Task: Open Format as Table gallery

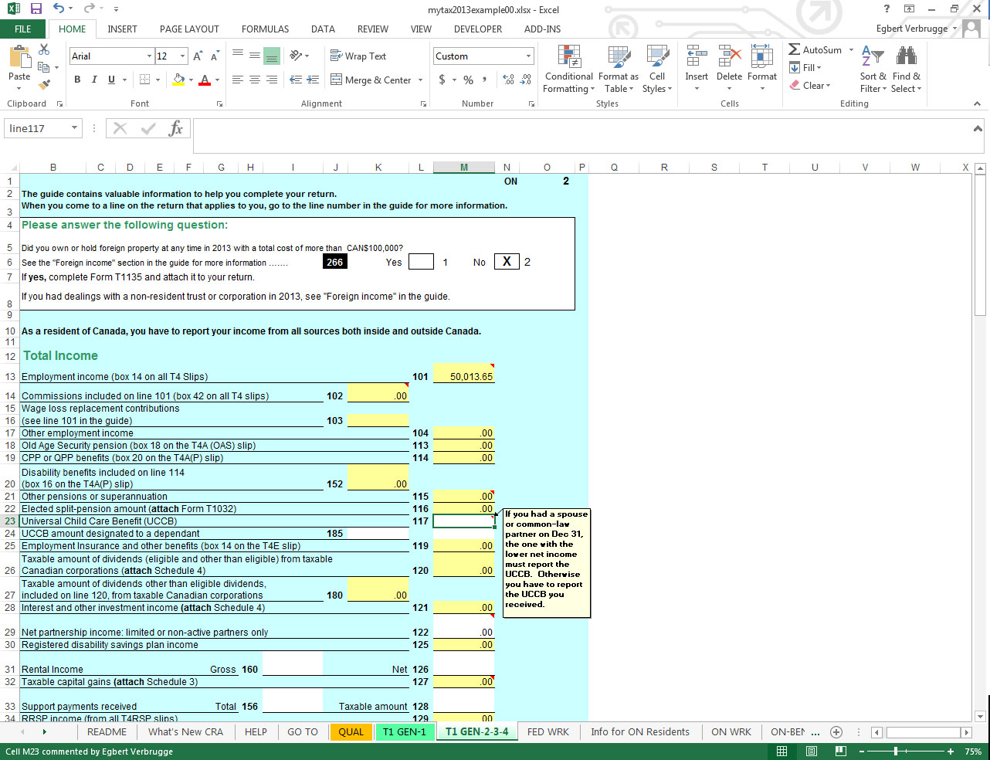Action: coord(619,70)
